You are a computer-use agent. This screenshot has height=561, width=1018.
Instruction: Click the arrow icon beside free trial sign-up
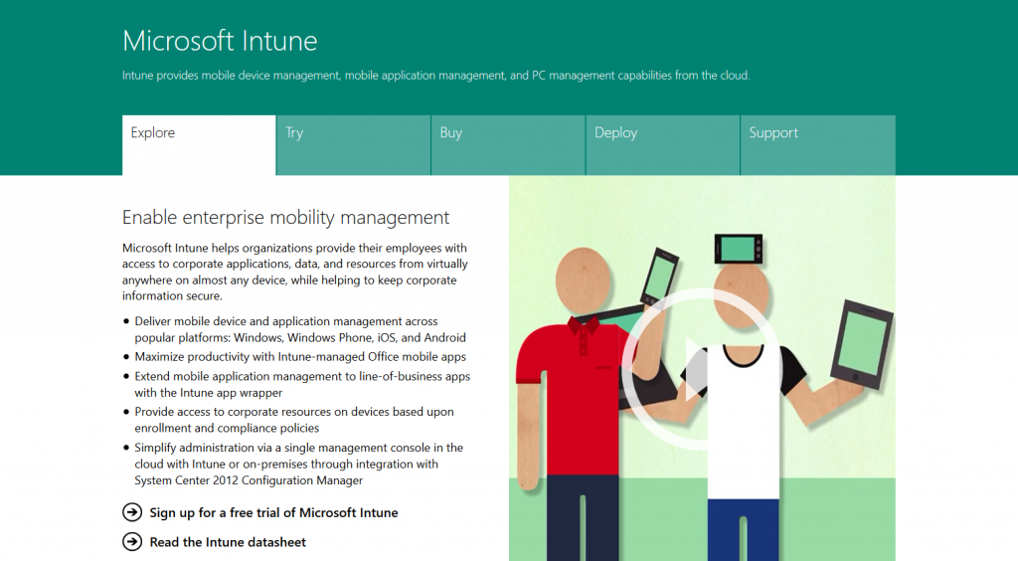(x=132, y=512)
